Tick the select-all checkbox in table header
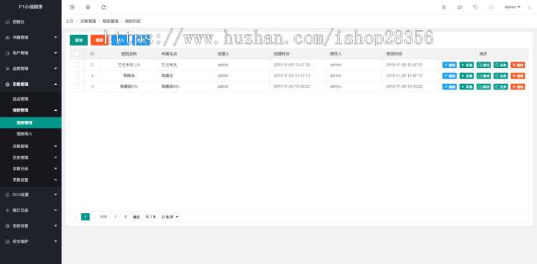The height and width of the screenshot is (264, 537). tap(77, 54)
